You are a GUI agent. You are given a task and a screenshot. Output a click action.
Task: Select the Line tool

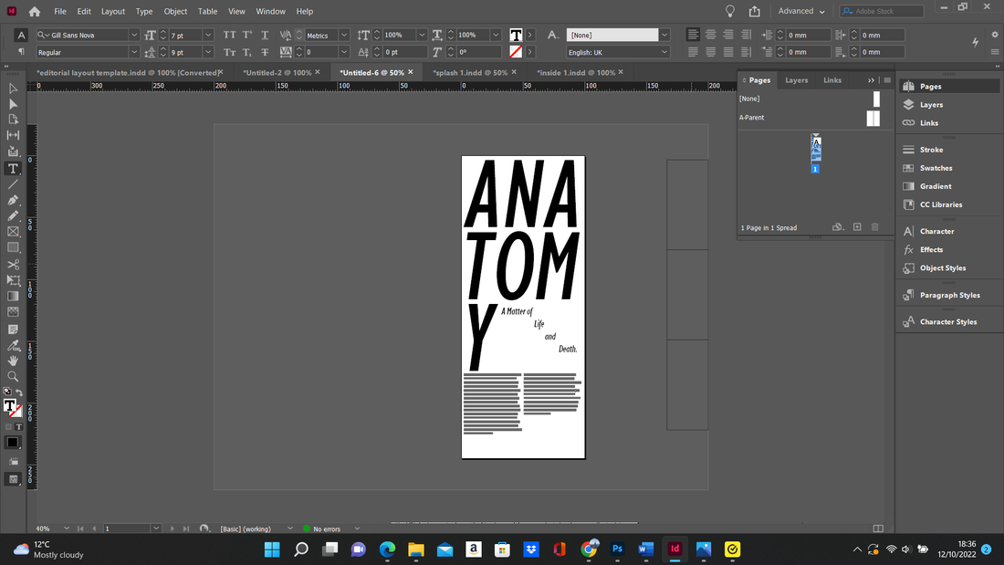pos(13,184)
